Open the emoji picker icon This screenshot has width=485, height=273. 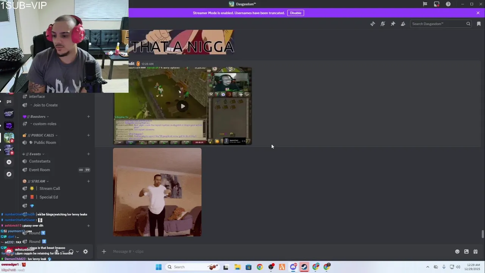[x=457, y=251]
